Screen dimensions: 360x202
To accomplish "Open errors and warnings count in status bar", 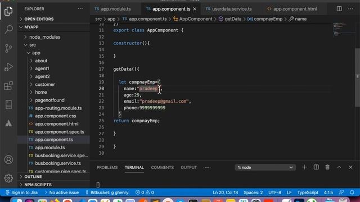I will (145, 192).
